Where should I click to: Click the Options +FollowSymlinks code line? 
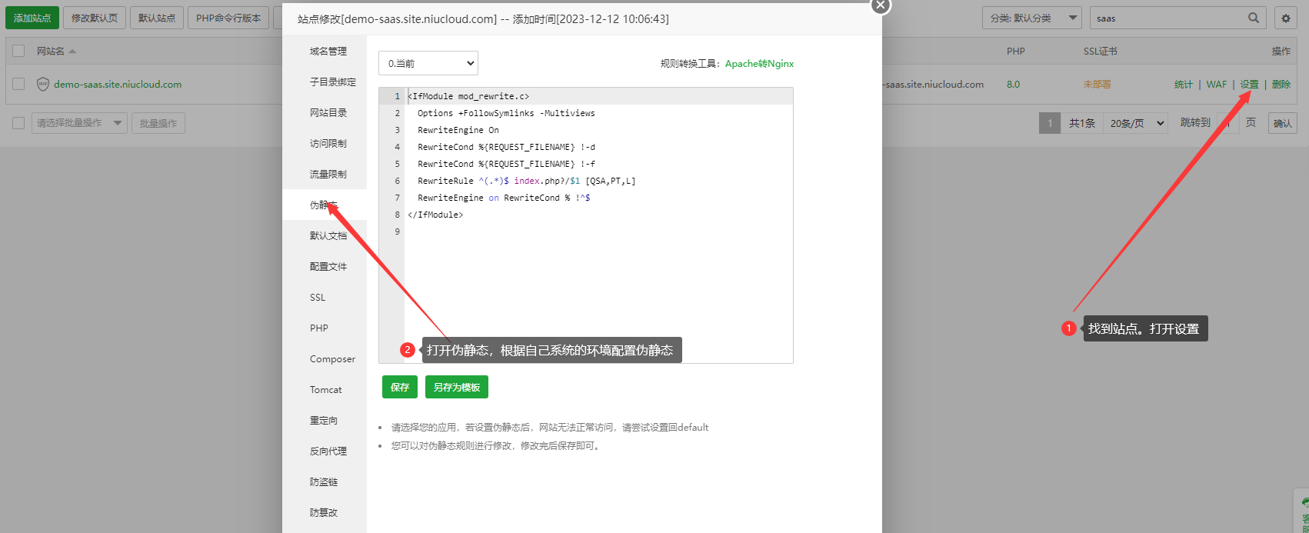pos(506,113)
